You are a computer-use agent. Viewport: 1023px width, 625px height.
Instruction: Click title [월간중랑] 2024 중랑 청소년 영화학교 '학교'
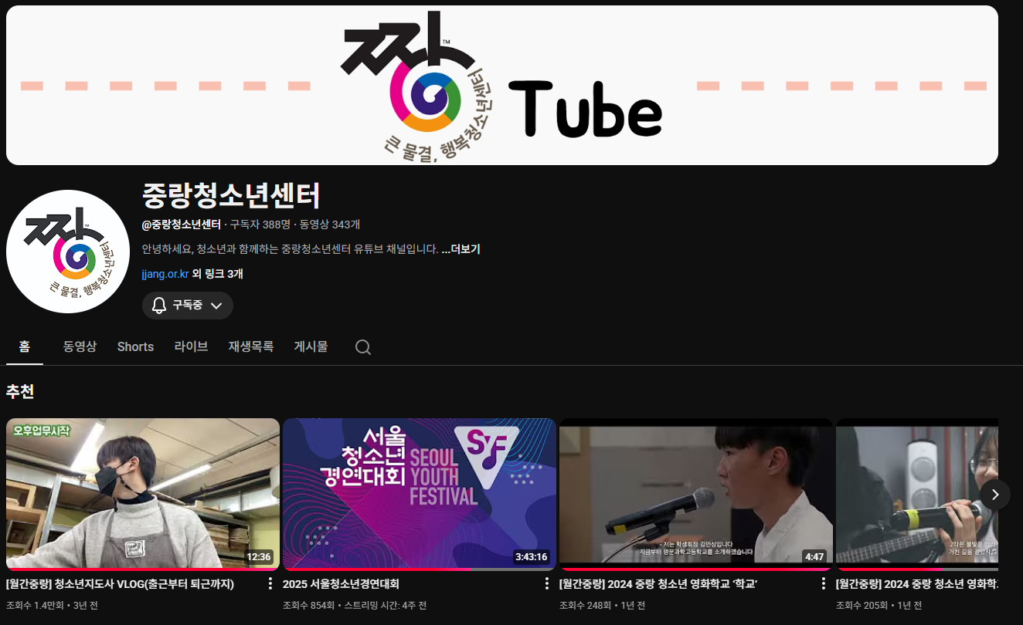click(x=658, y=584)
